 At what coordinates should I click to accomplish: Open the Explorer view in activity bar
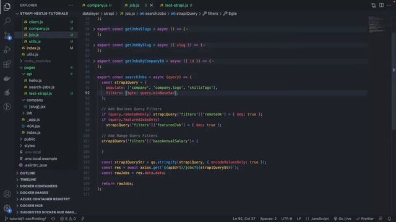pyautogui.click(x=7, y=7)
